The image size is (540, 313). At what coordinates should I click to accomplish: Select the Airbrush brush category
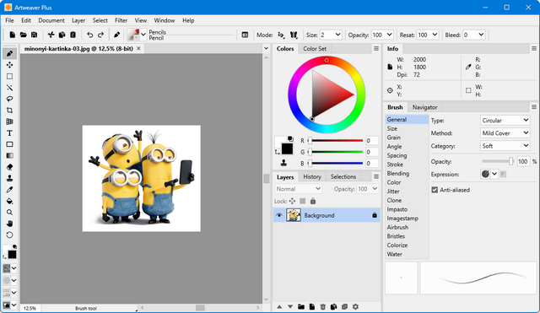(397, 227)
